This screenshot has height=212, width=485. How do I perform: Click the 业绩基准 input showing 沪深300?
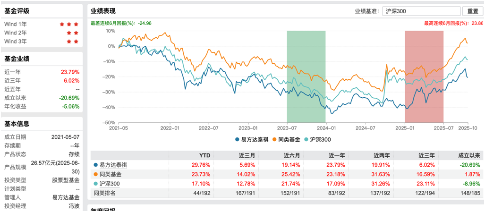(x=421, y=11)
